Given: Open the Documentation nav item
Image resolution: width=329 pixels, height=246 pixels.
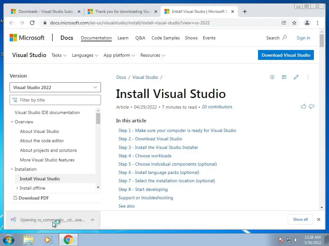Looking at the screenshot, I should point(96,38).
